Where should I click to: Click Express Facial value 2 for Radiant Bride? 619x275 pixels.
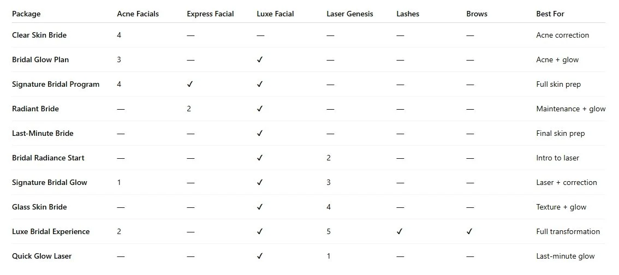189,109
